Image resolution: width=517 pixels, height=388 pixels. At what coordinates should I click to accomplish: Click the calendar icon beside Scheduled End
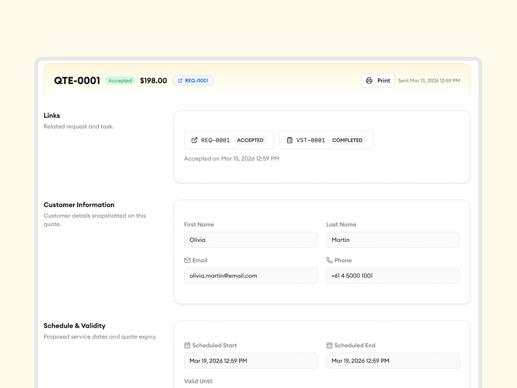pyautogui.click(x=329, y=345)
